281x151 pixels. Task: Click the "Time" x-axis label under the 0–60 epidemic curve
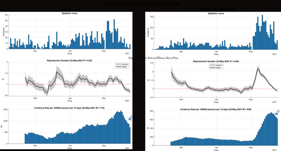70,54
